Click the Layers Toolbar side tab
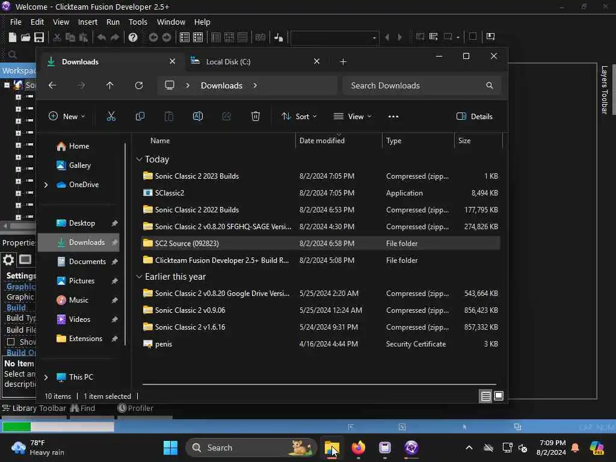This screenshot has height=462, width=616. click(x=604, y=90)
